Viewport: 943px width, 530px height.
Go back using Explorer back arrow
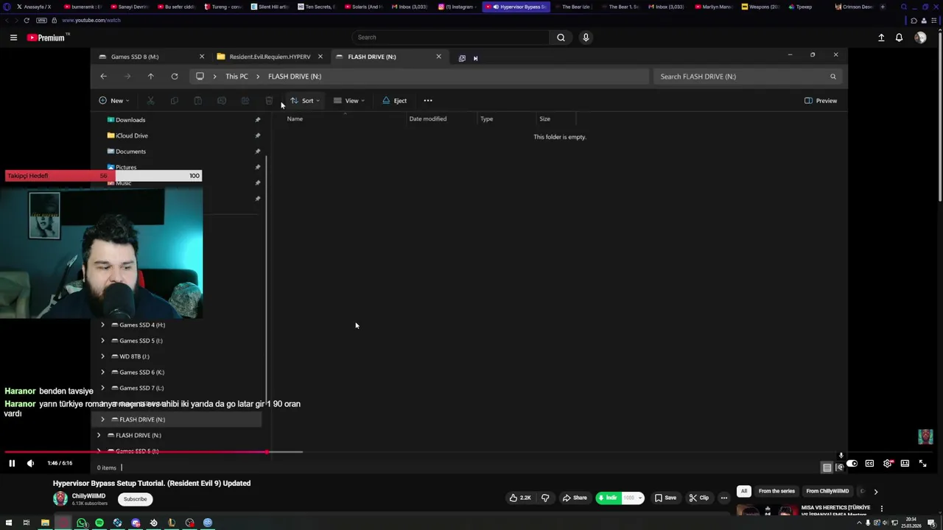click(103, 77)
